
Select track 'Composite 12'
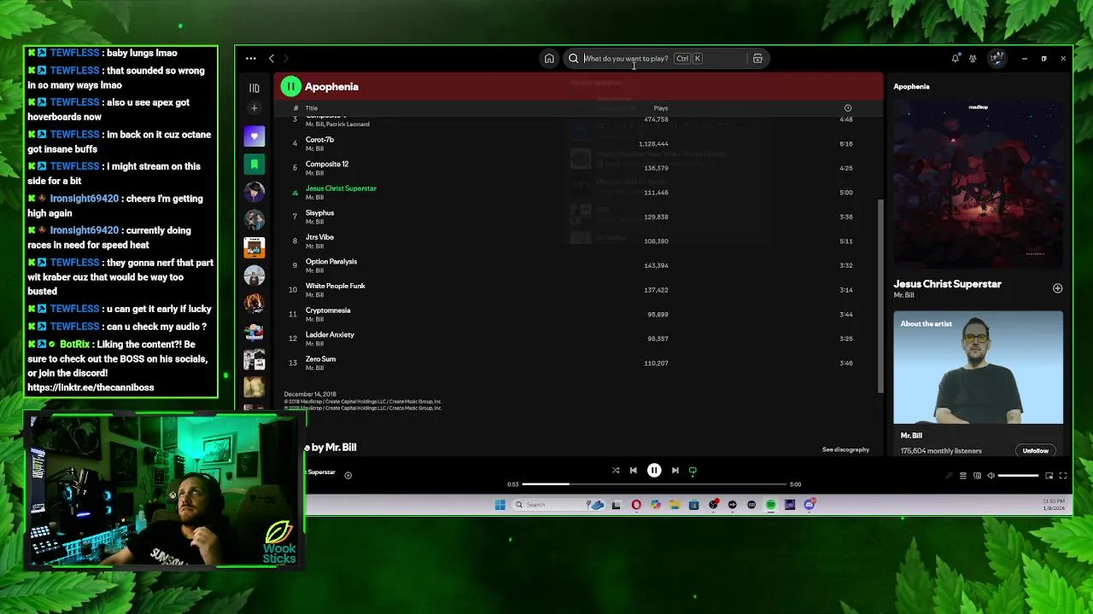[579, 168]
